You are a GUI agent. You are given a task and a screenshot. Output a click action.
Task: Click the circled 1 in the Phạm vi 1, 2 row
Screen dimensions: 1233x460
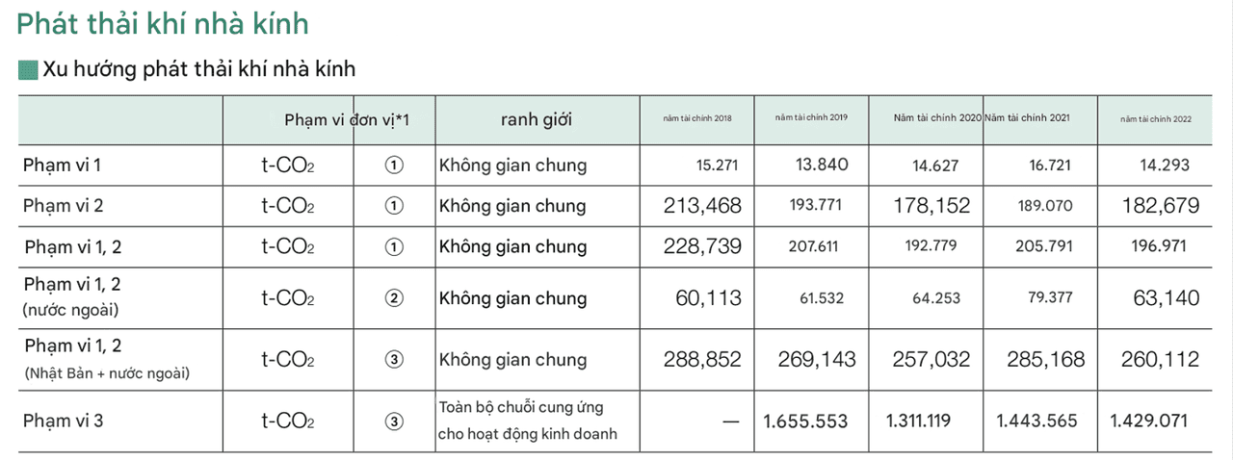393,247
